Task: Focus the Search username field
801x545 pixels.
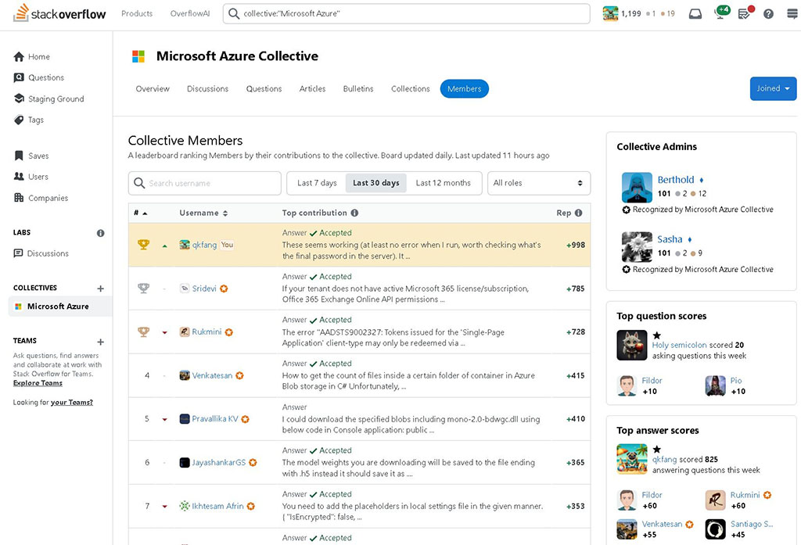Action: (x=205, y=183)
